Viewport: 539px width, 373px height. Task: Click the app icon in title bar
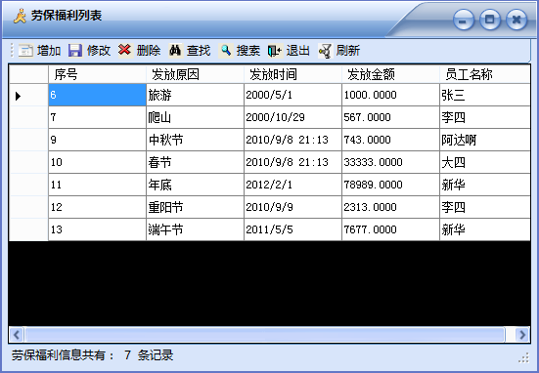[x=20, y=16]
